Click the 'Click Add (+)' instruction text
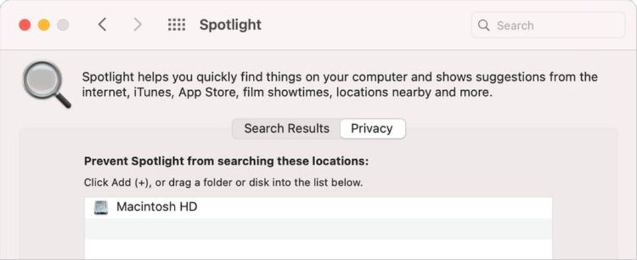The width and height of the screenshot is (637, 260). point(223,182)
